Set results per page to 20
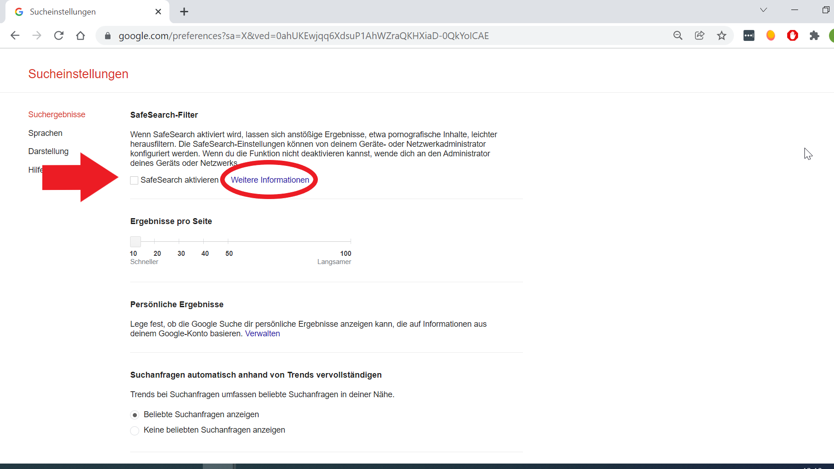834x469 pixels. pyautogui.click(x=157, y=254)
